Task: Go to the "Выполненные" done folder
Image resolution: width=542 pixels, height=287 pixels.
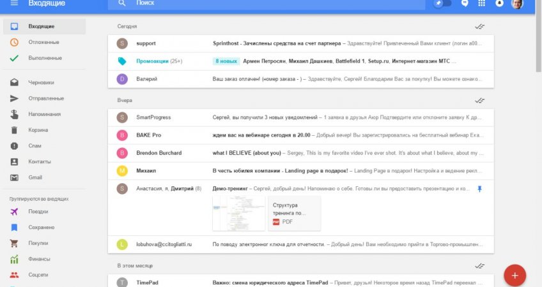Action: [45, 58]
